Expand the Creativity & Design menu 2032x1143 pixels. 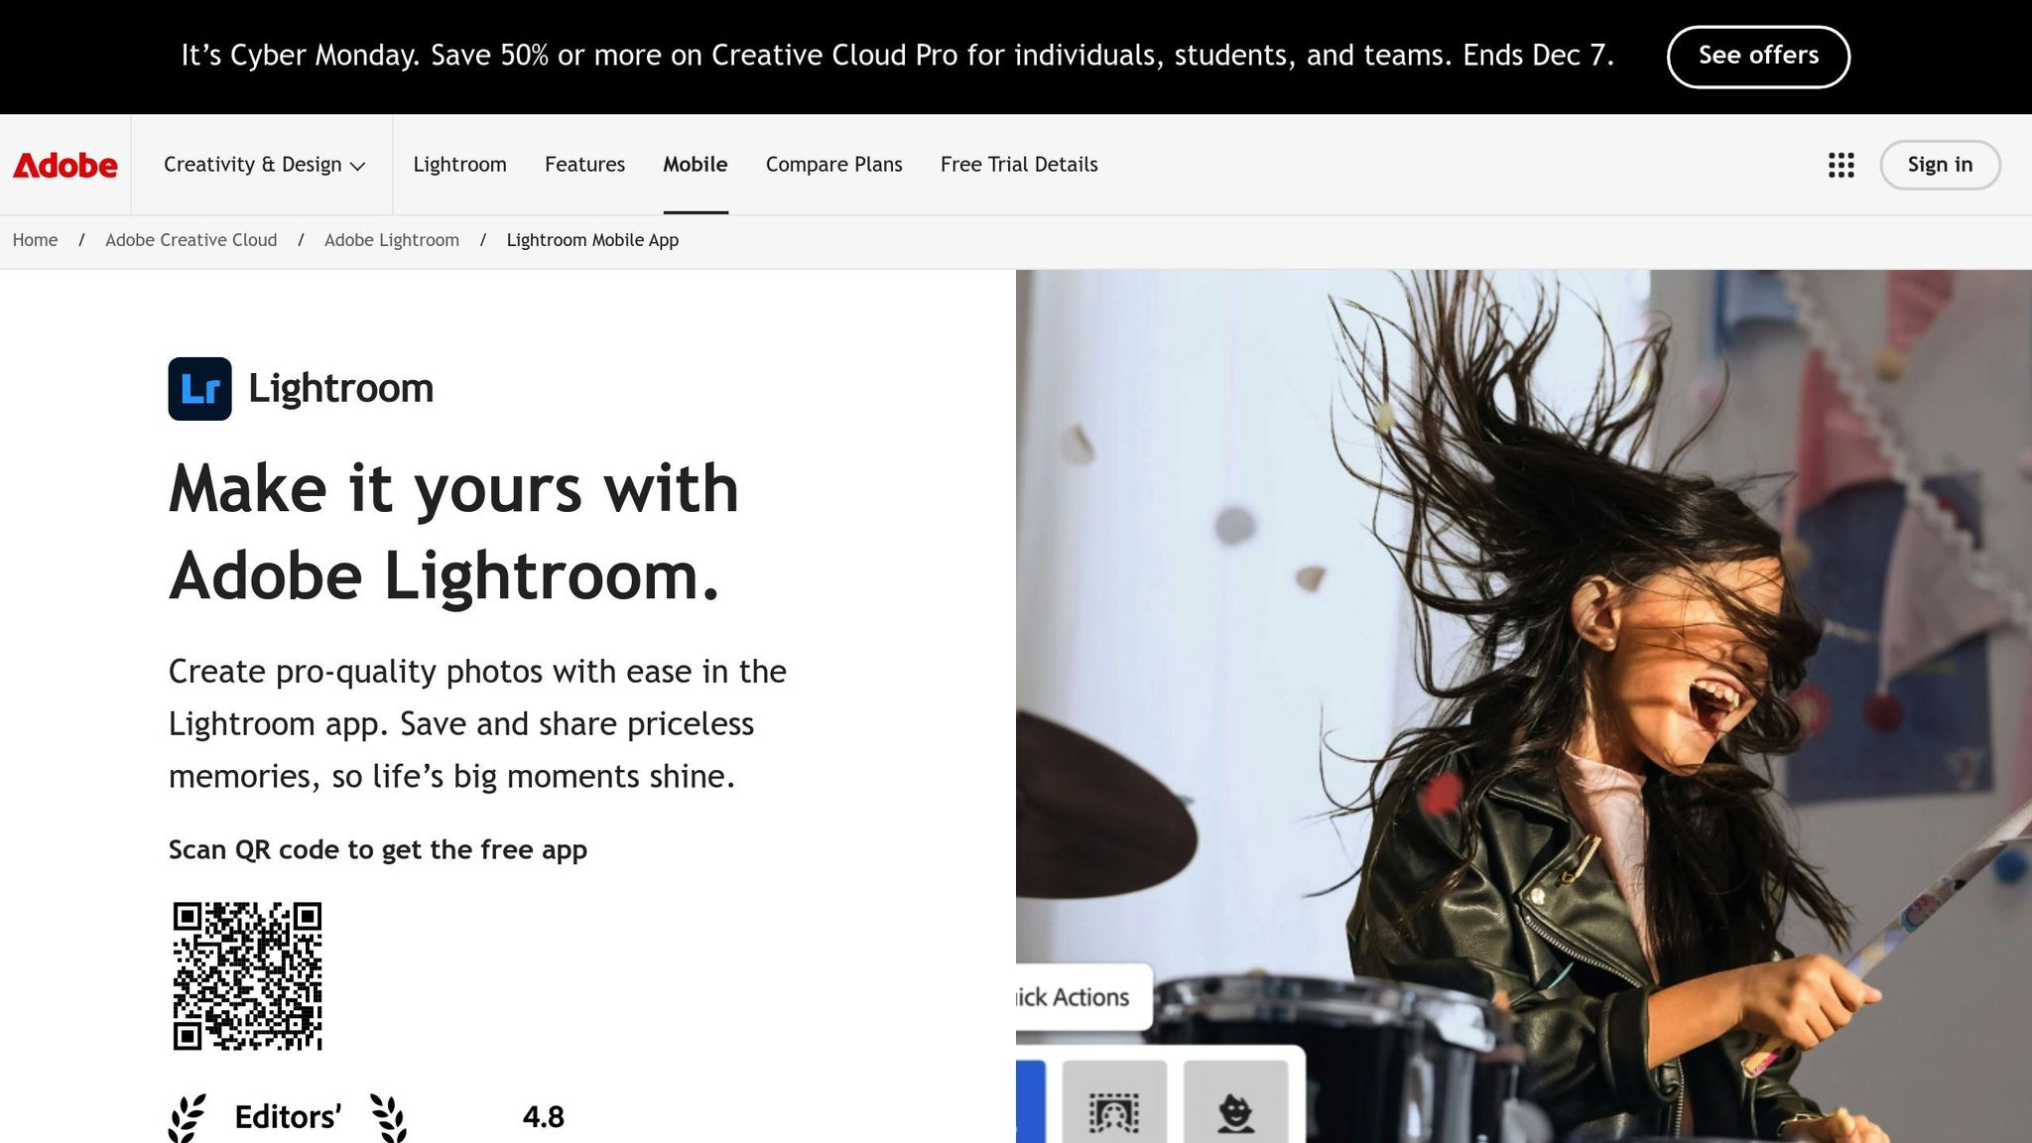264,165
